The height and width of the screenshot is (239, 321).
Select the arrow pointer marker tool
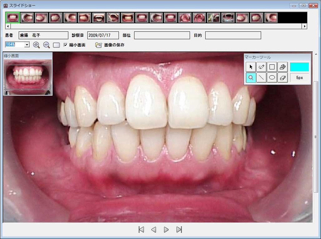251,67
